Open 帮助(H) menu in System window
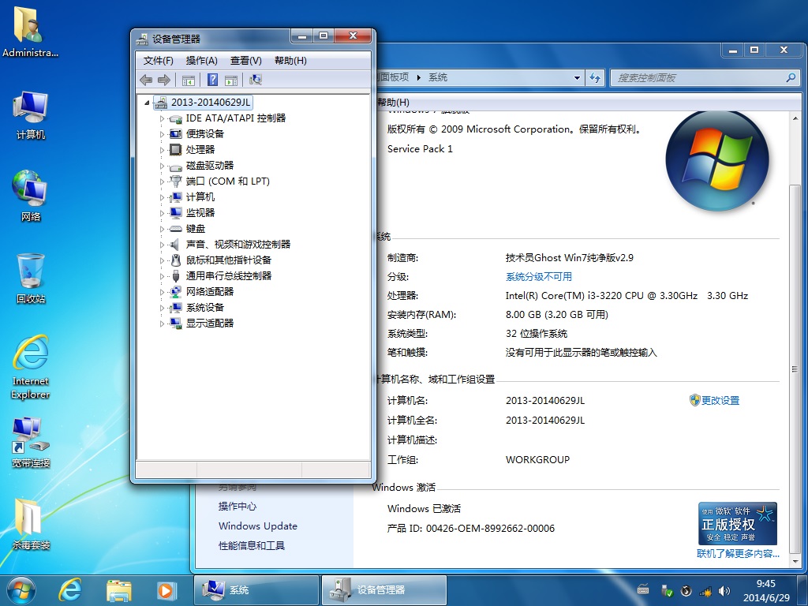The height and width of the screenshot is (606, 808). pos(393,102)
